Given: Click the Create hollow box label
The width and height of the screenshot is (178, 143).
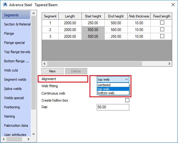Looking at the screenshot, I should click(x=55, y=100).
